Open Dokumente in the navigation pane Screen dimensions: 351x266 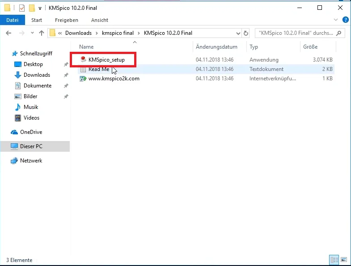[38, 86]
